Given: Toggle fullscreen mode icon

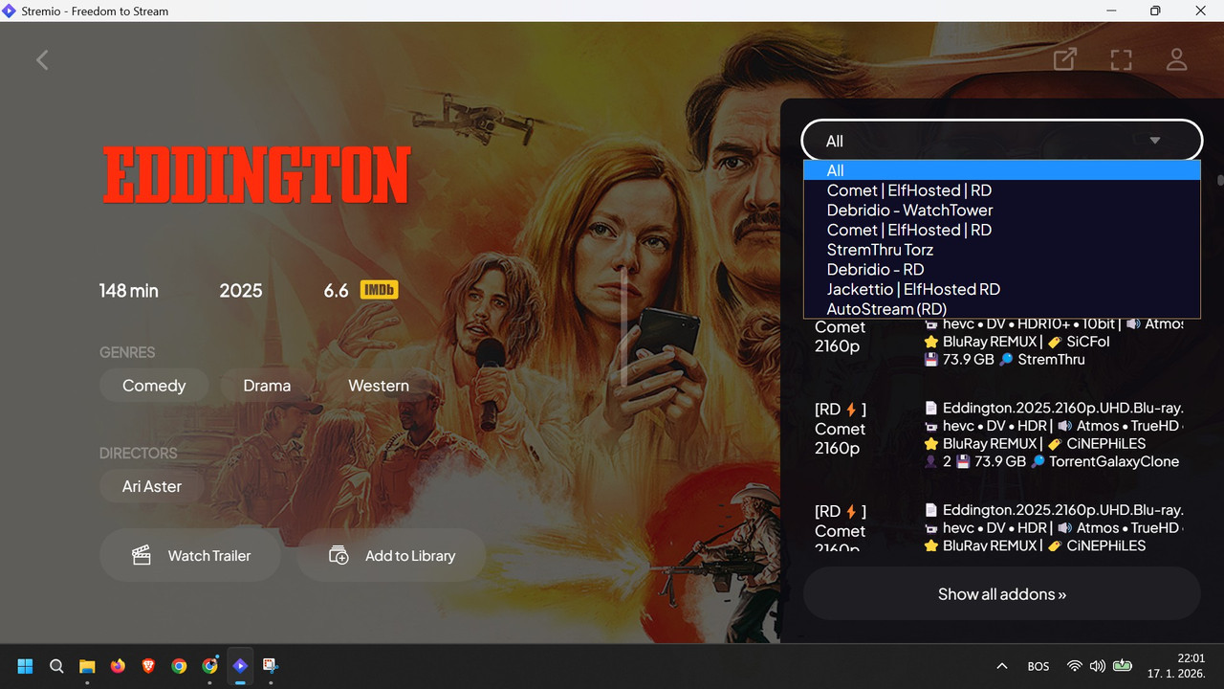Looking at the screenshot, I should [x=1121, y=59].
